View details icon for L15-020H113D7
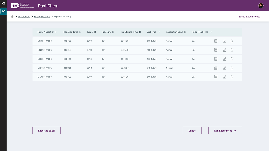269x151 pixels. coord(216,77)
